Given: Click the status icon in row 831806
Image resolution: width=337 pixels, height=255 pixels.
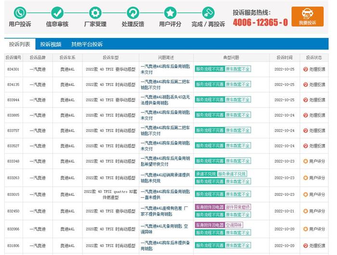Looking at the screenshot, I should 305,245.
